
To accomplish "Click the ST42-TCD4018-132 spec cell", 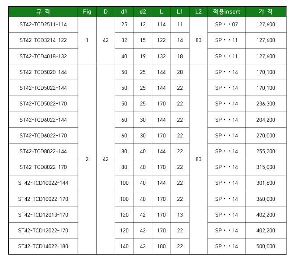I will [x=43, y=56].
